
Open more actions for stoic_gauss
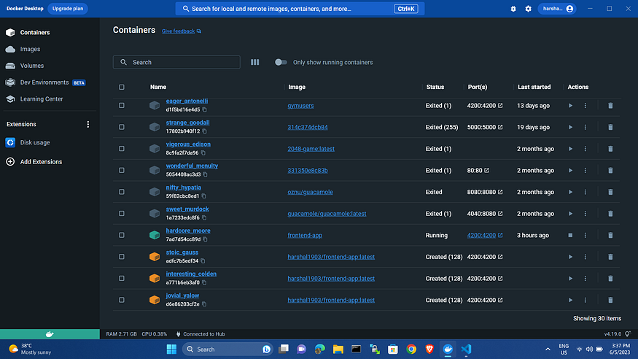(585, 257)
